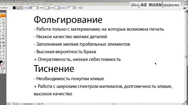This screenshot has height=105, width=188.
Task: Open the stroke weight dropdown
Action: click(x=37, y=8)
